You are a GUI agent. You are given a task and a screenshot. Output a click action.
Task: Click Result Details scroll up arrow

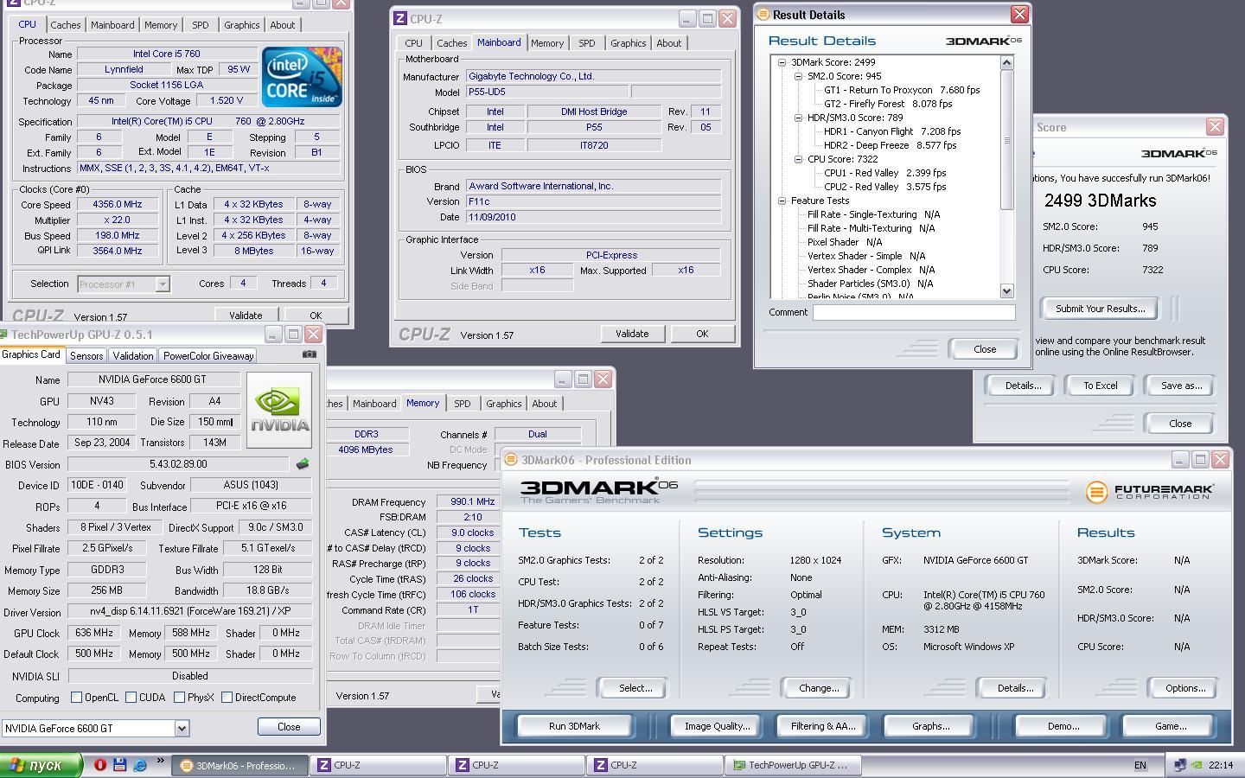coord(1006,62)
